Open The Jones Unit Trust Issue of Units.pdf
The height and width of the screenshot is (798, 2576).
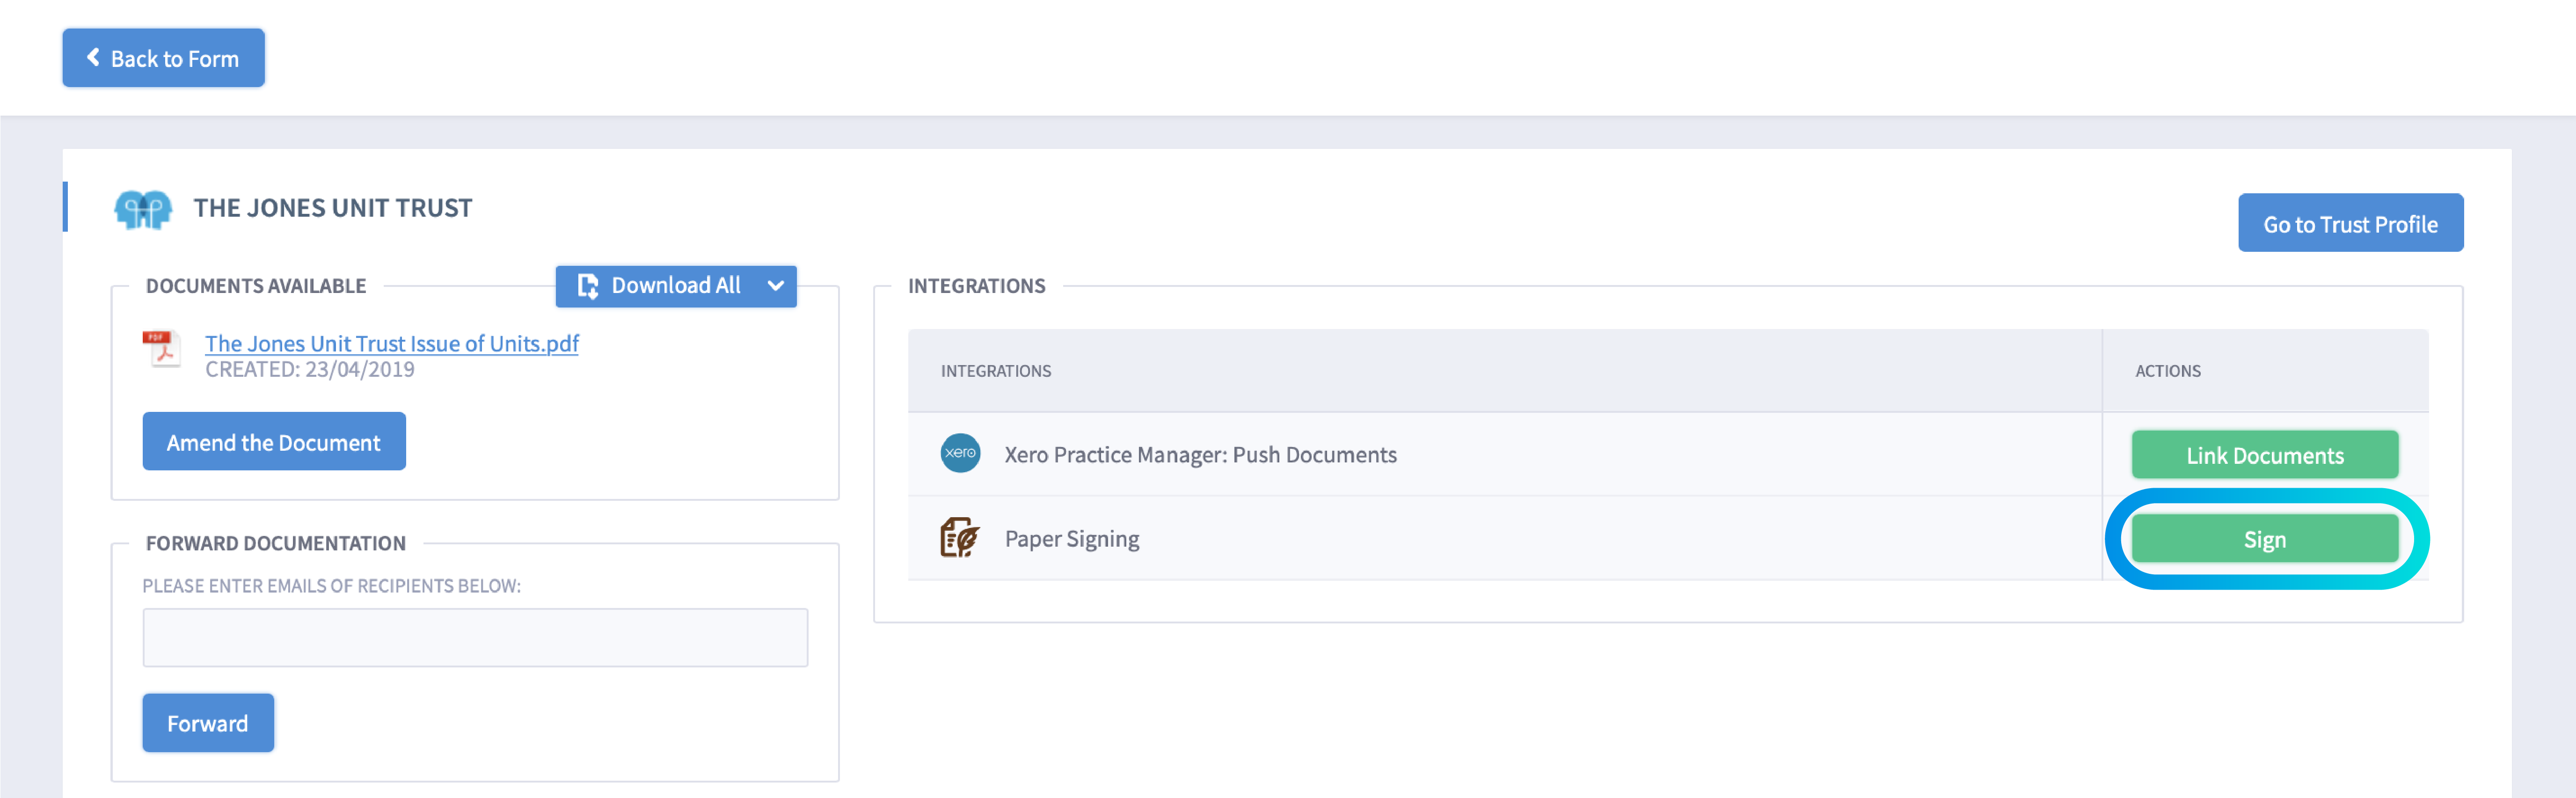(392, 343)
